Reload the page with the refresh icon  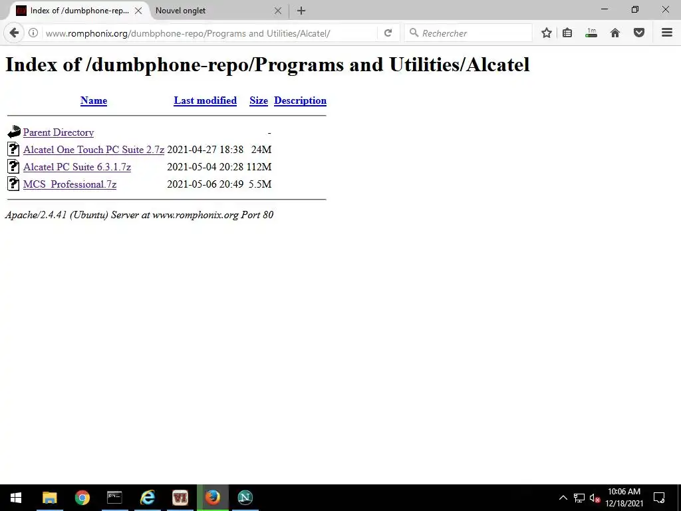tap(388, 33)
